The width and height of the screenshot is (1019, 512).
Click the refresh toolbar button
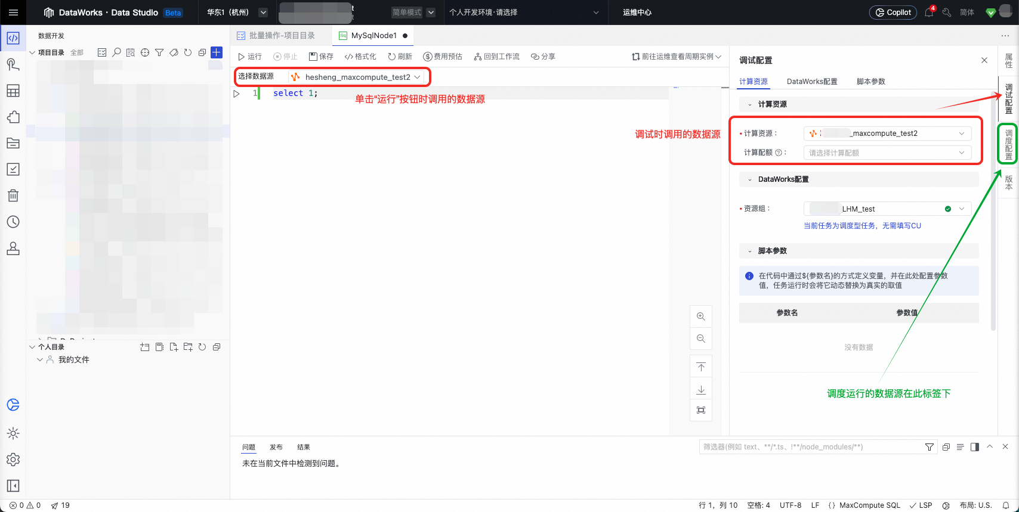[x=400, y=57]
